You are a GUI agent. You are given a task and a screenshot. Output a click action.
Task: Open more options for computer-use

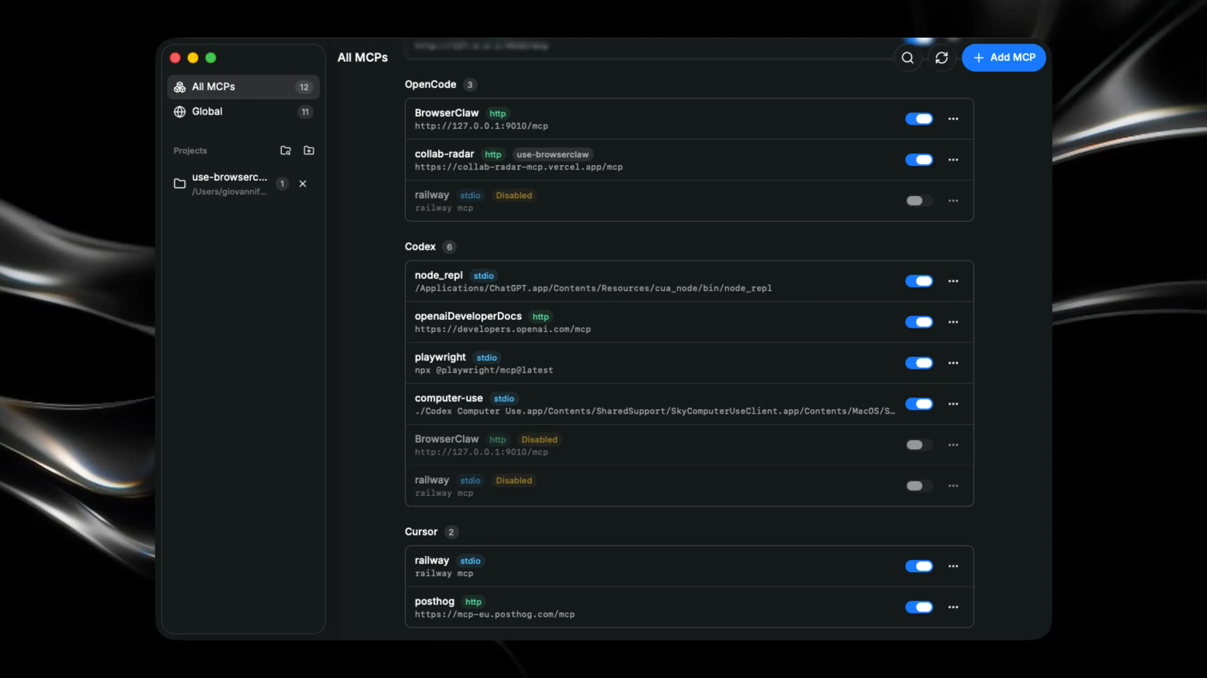click(953, 404)
